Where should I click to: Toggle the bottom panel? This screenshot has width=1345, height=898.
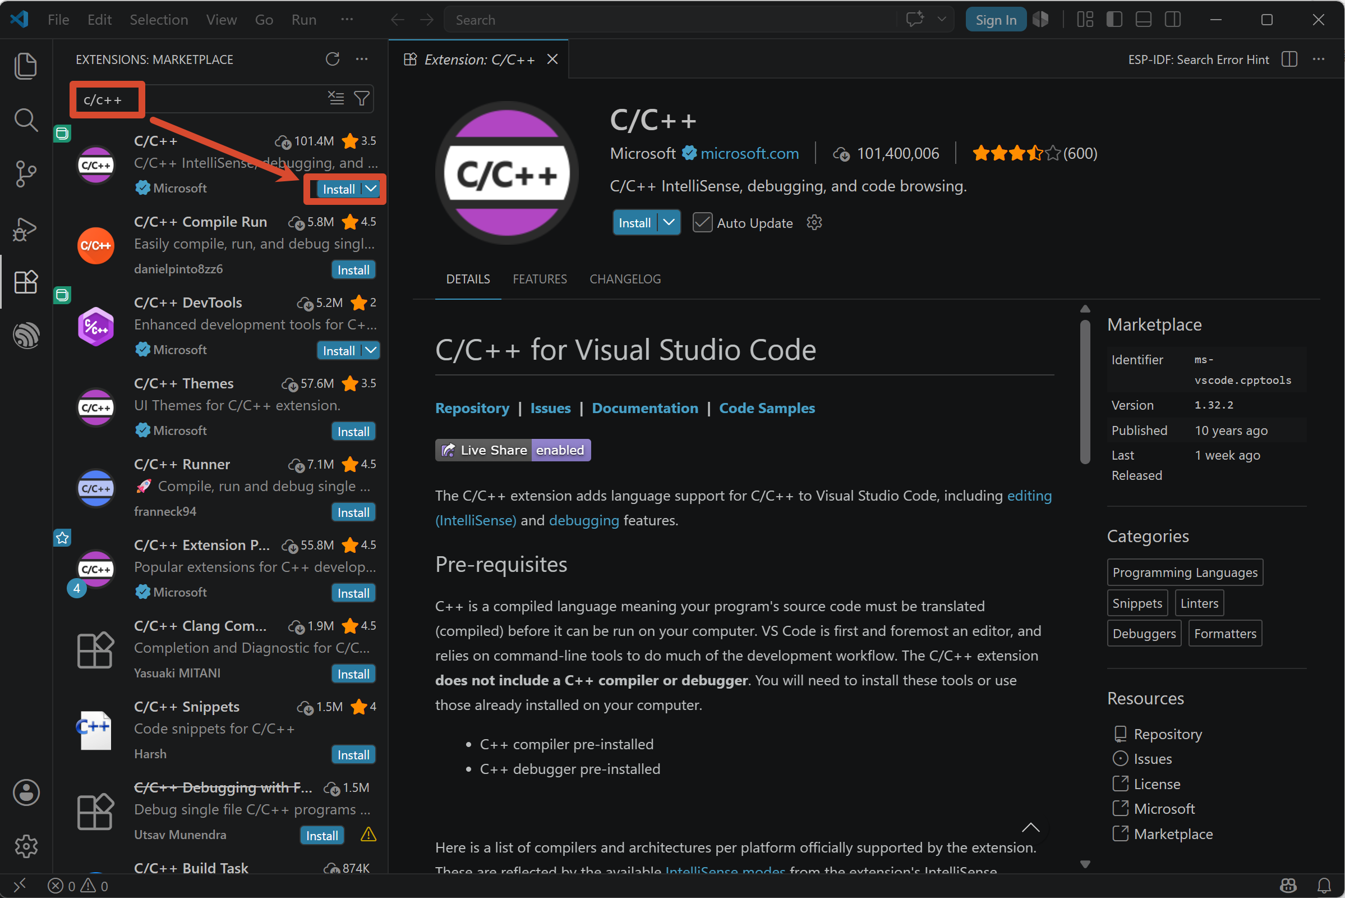[1143, 20]
